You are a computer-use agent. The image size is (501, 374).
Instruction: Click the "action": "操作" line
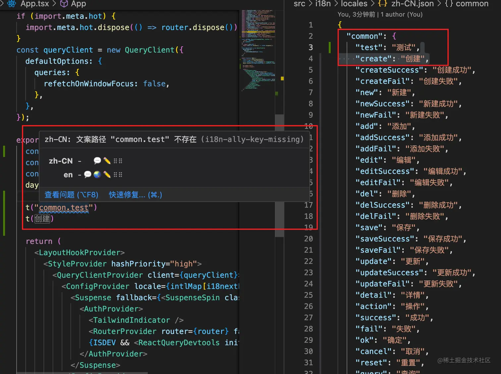coord(392,306)
